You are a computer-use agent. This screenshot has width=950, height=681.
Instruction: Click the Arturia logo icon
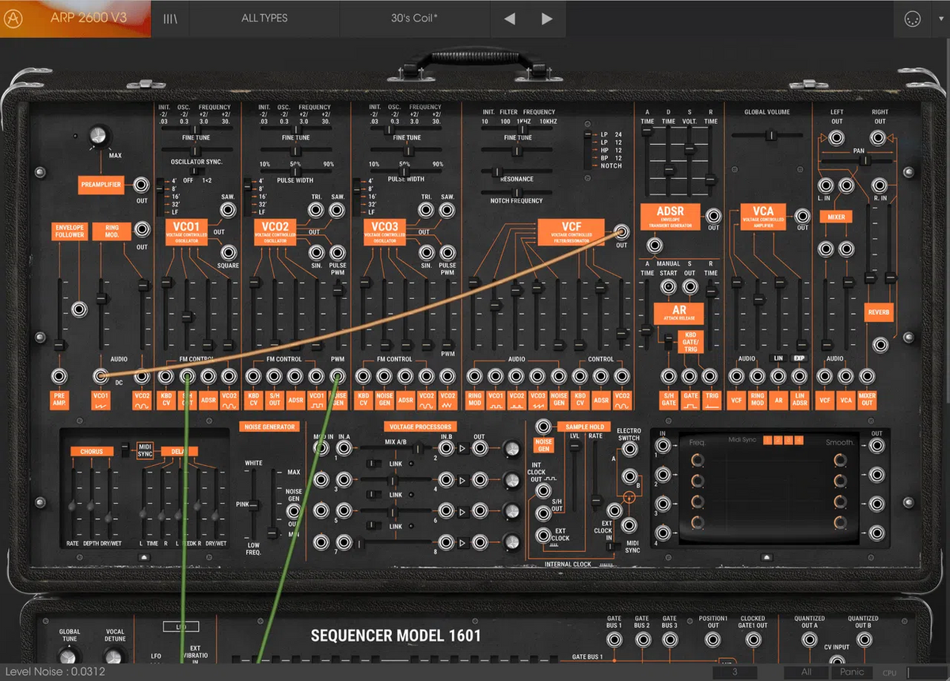[x=13, y=18]
